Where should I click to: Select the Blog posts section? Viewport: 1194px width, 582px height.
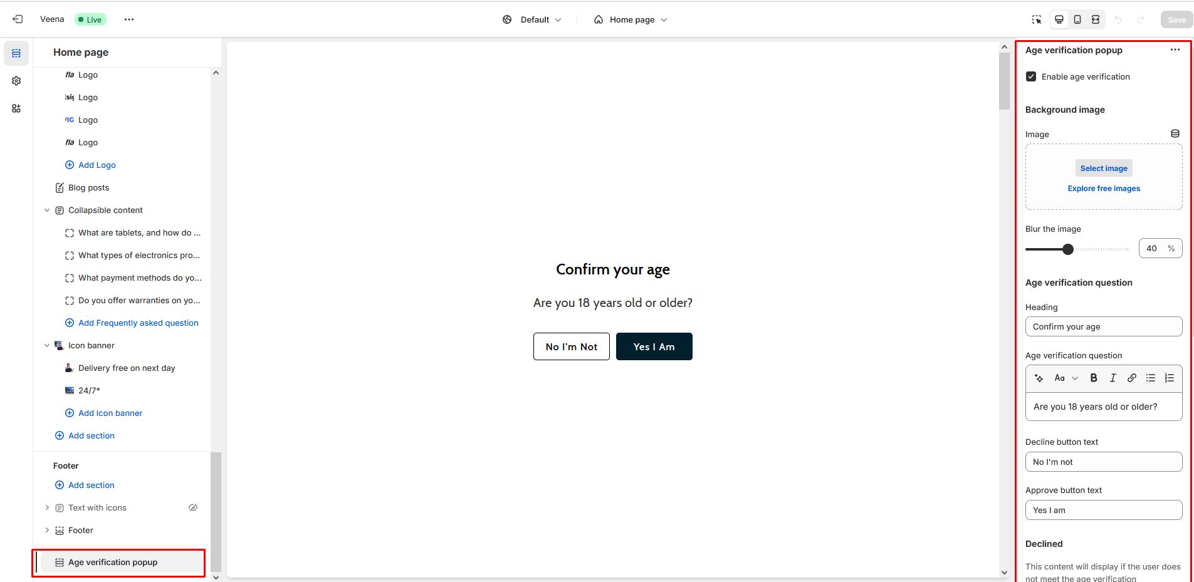tap(88, 187)
